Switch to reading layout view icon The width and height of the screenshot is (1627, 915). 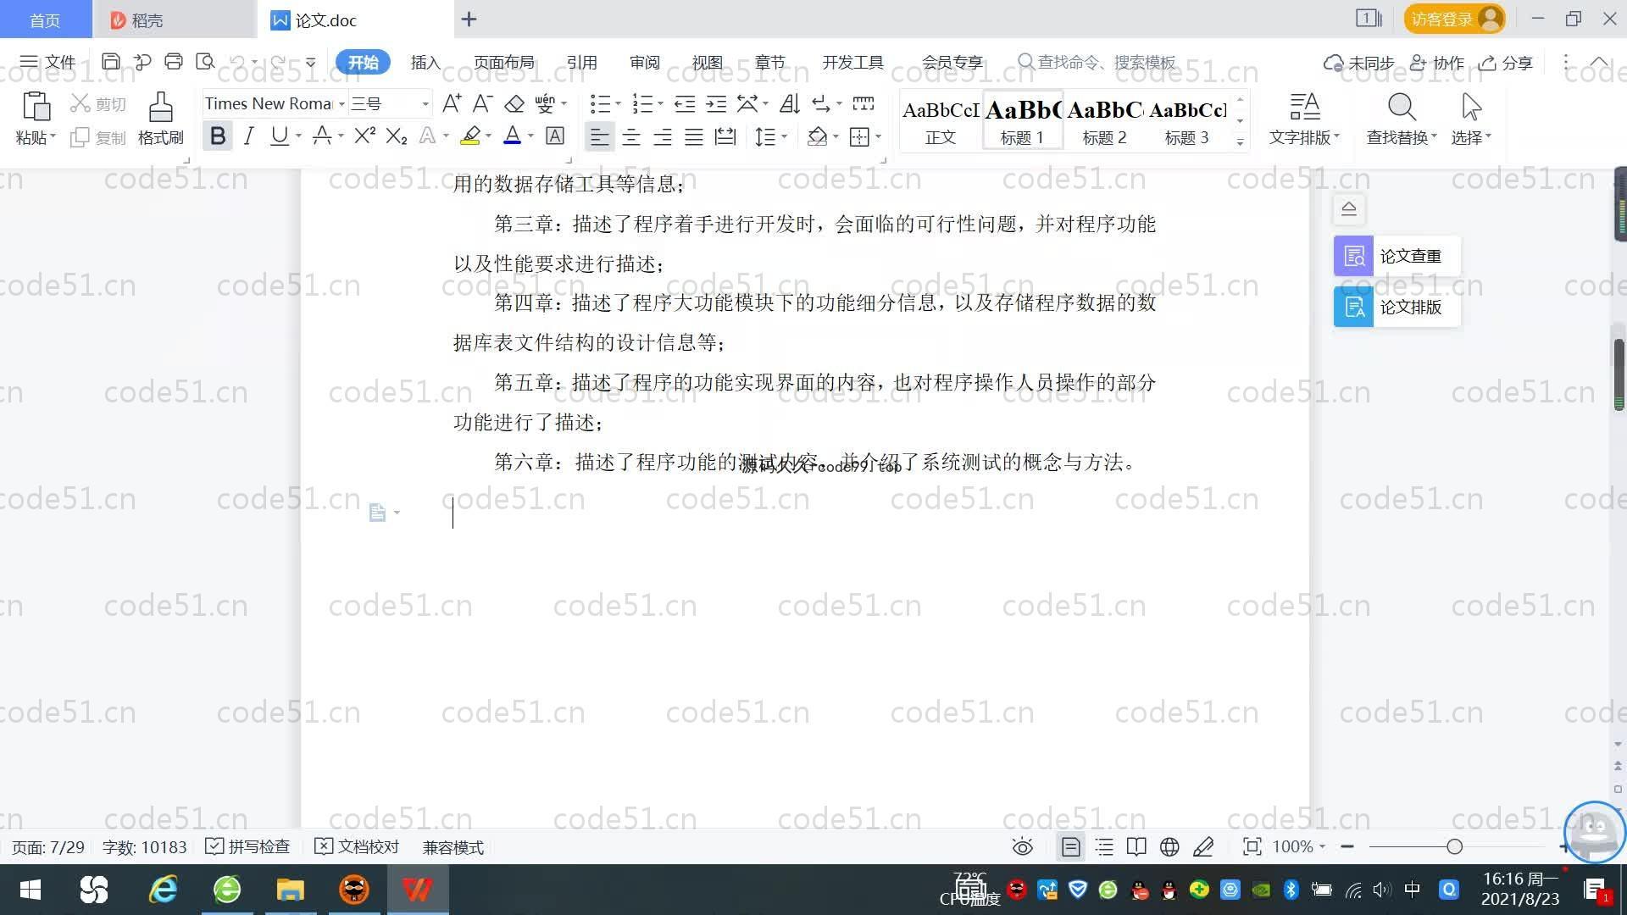[1136, 846]
